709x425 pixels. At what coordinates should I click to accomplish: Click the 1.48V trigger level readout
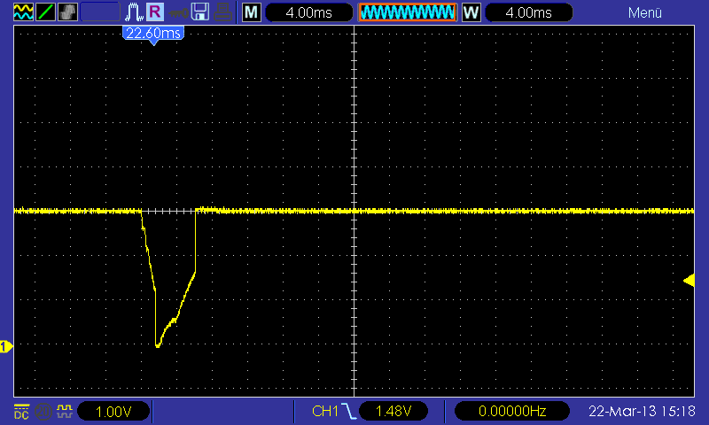tap(393, 411)
